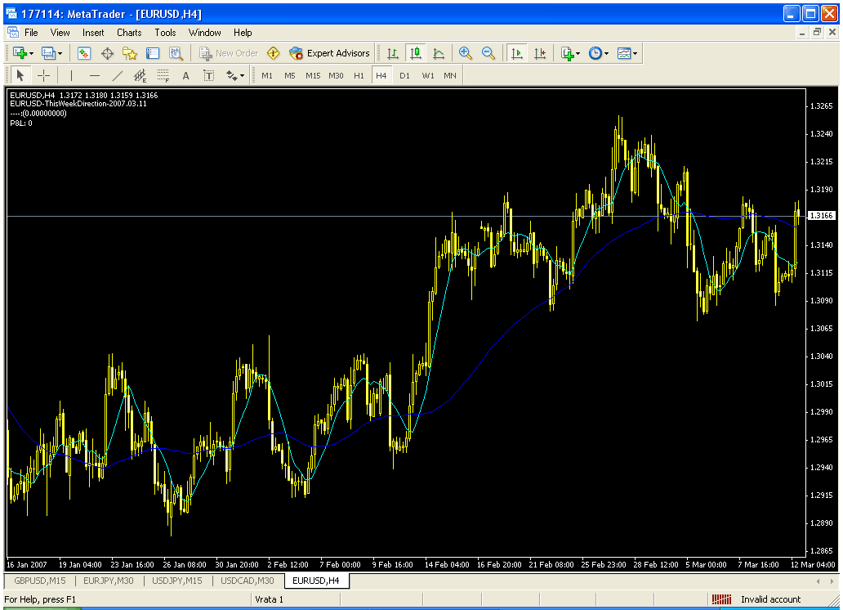Screen dimensions: 843x610
Task: Select the Arrows objects tool icon
Action: click(x=232, y=75)
